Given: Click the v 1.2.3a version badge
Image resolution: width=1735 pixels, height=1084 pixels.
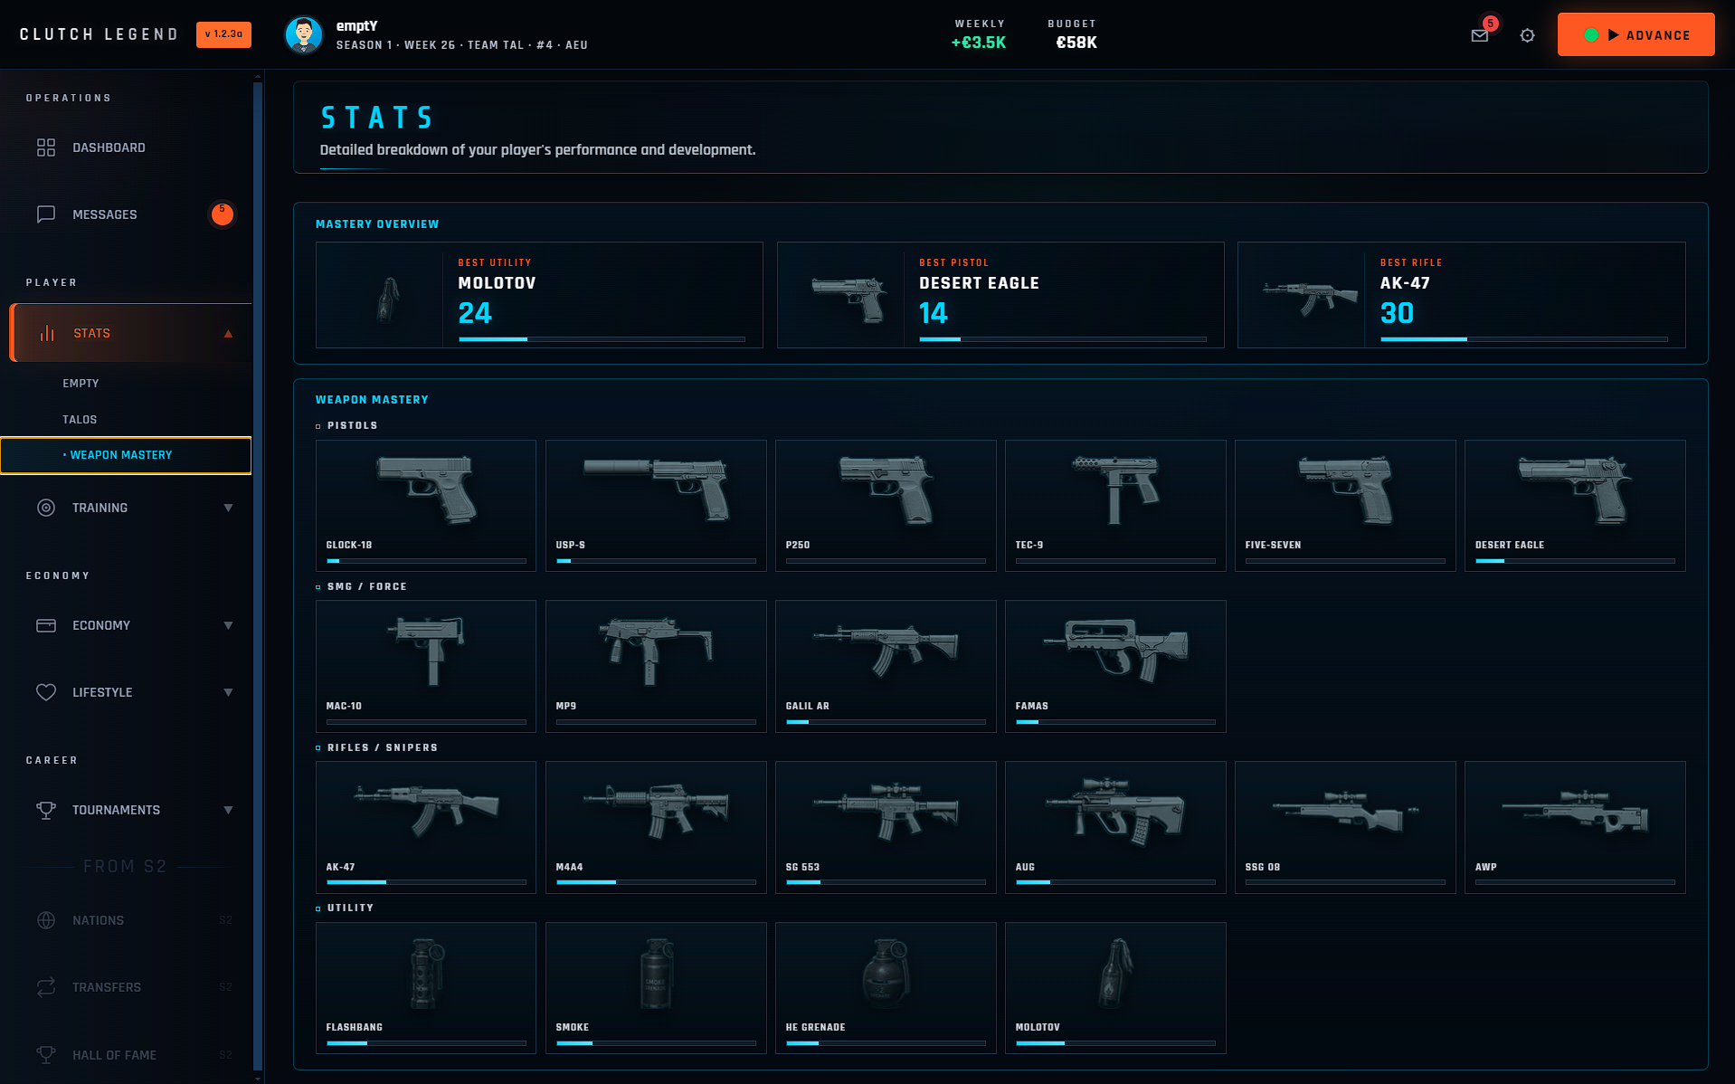Looking at the screenshot, I should (x=223, y=34).
